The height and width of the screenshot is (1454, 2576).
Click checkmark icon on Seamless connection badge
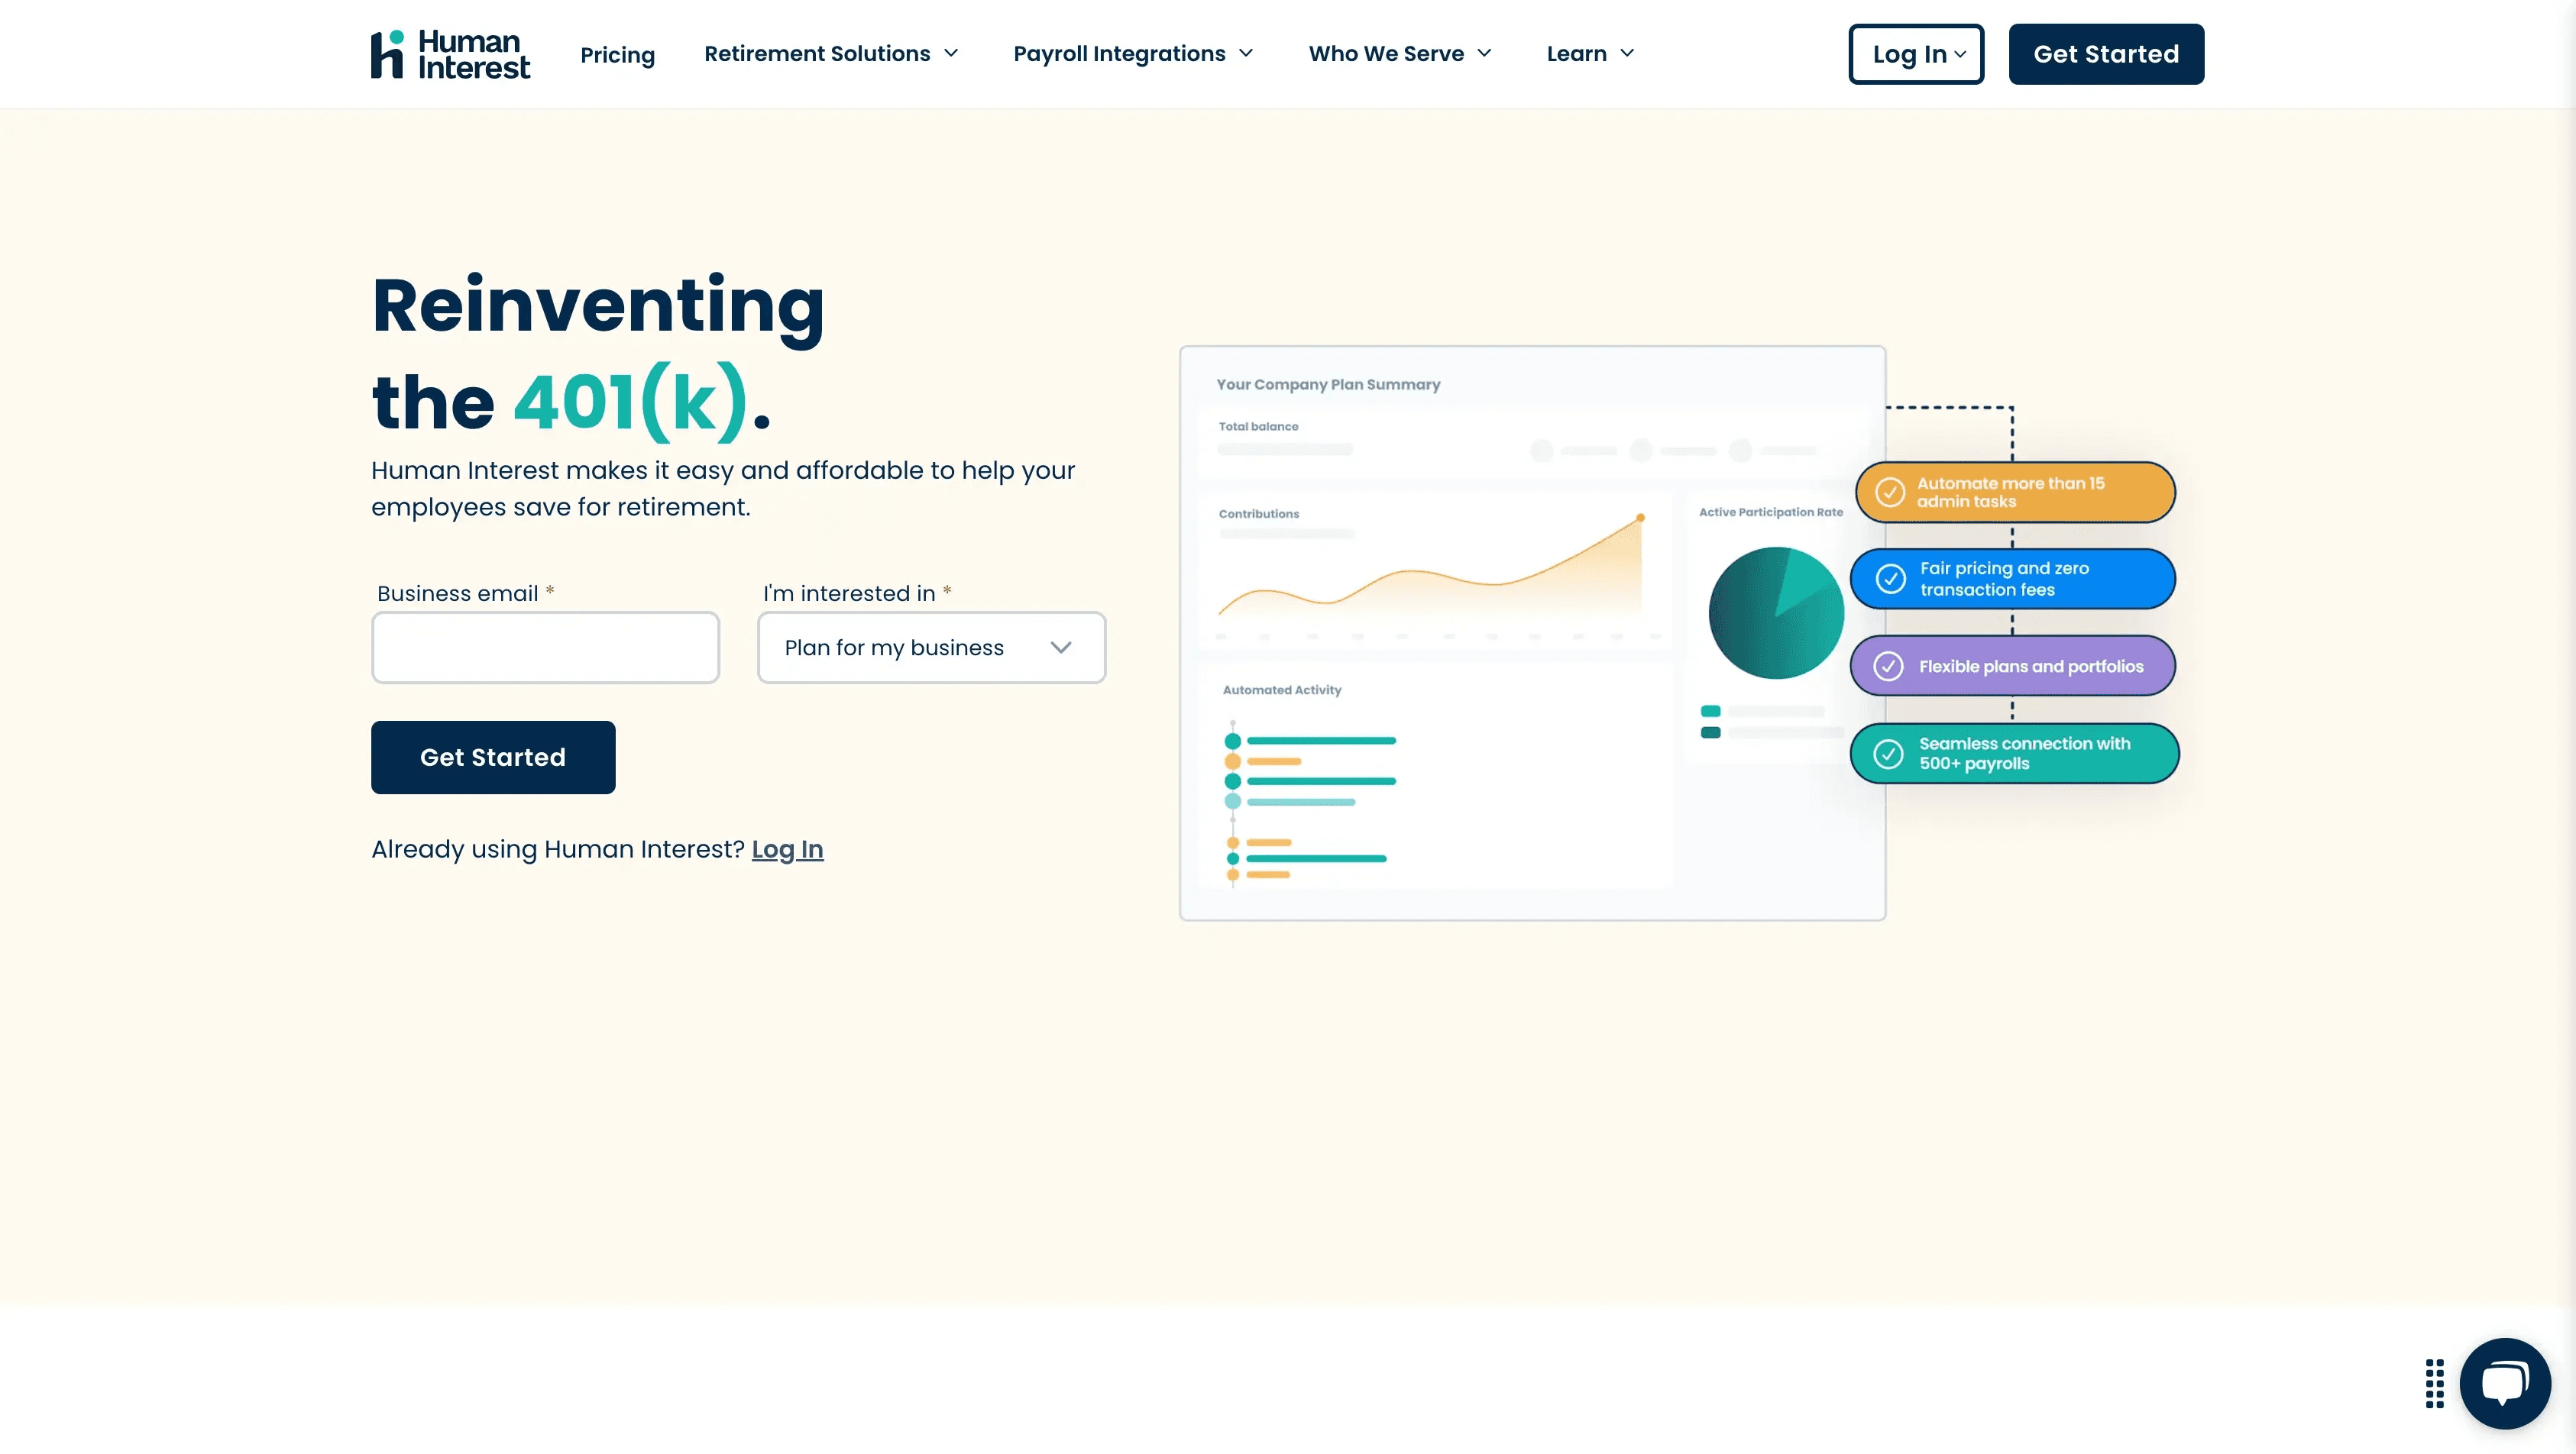point(1888,754)
